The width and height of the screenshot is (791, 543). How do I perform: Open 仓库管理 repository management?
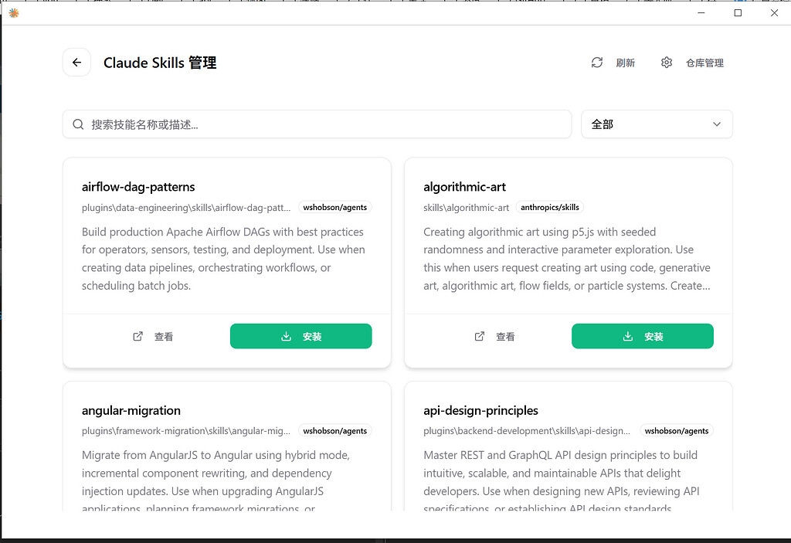[704, 63]
